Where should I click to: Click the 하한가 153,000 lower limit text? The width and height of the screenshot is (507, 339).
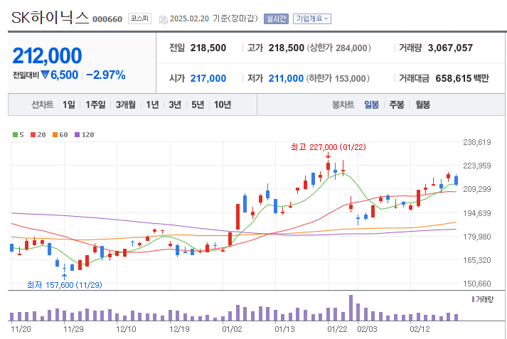click(338, 78)
